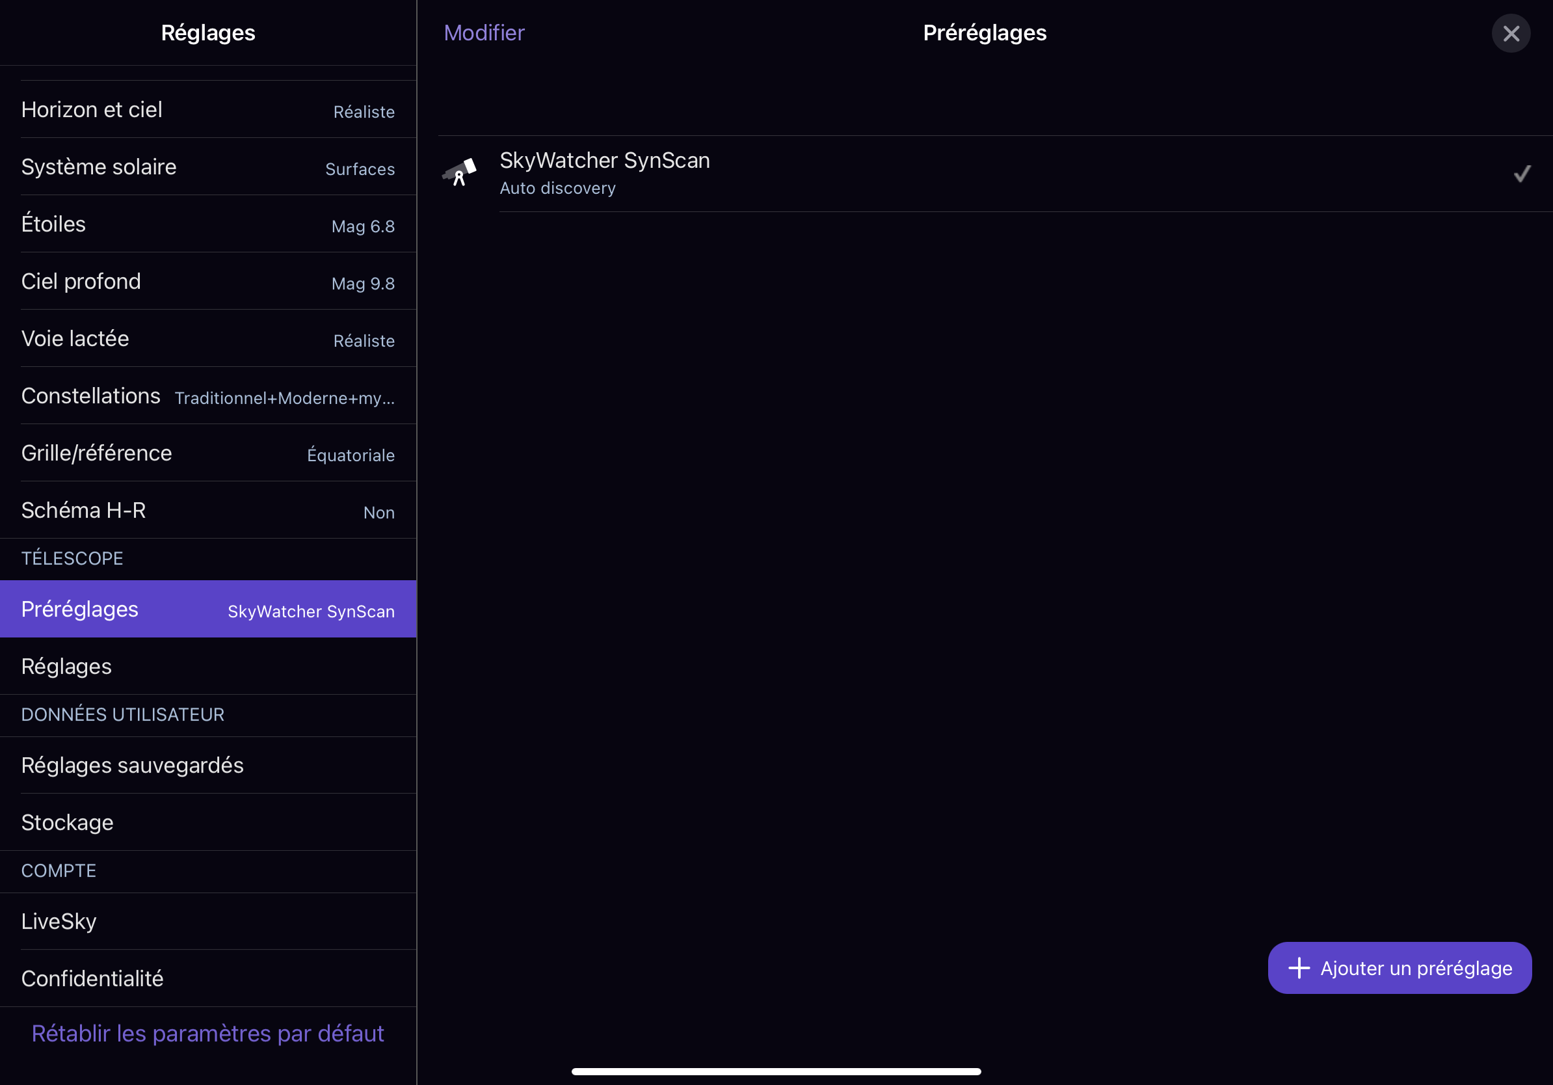This screenshot has height=1085, width=1553.
Task: Toggle the checkmark on SkyWatcher SynScan preset
Action: tap(1521, 174)
